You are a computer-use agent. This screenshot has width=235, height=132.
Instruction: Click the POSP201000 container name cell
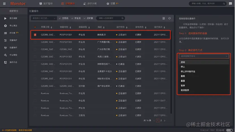click(66, 71)
